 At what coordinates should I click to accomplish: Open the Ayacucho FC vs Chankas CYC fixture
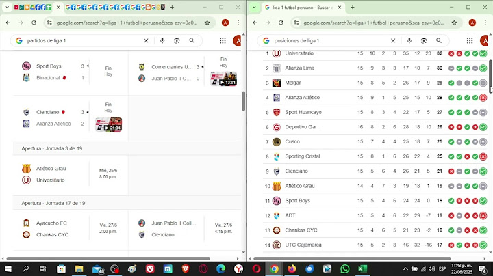click(71, 229)
